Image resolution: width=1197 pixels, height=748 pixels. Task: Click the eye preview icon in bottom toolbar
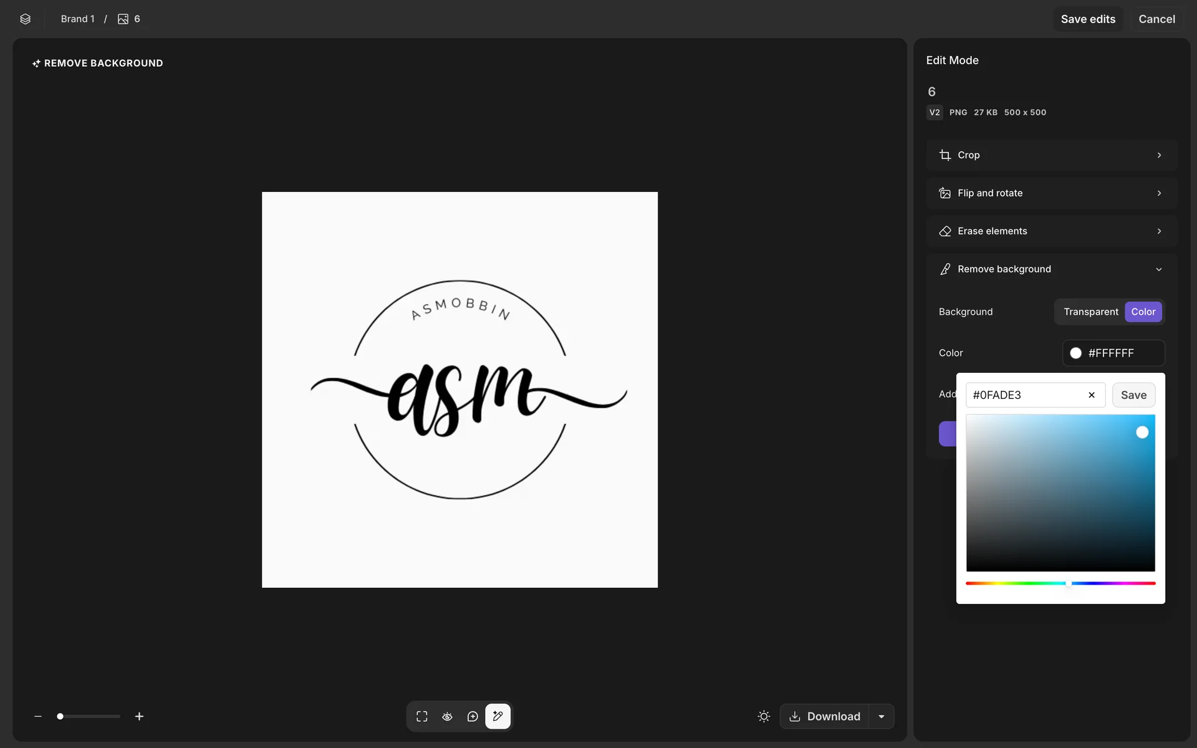(447, 716)
